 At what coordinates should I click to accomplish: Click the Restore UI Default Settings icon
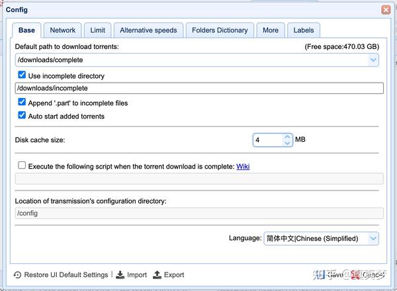18,274
